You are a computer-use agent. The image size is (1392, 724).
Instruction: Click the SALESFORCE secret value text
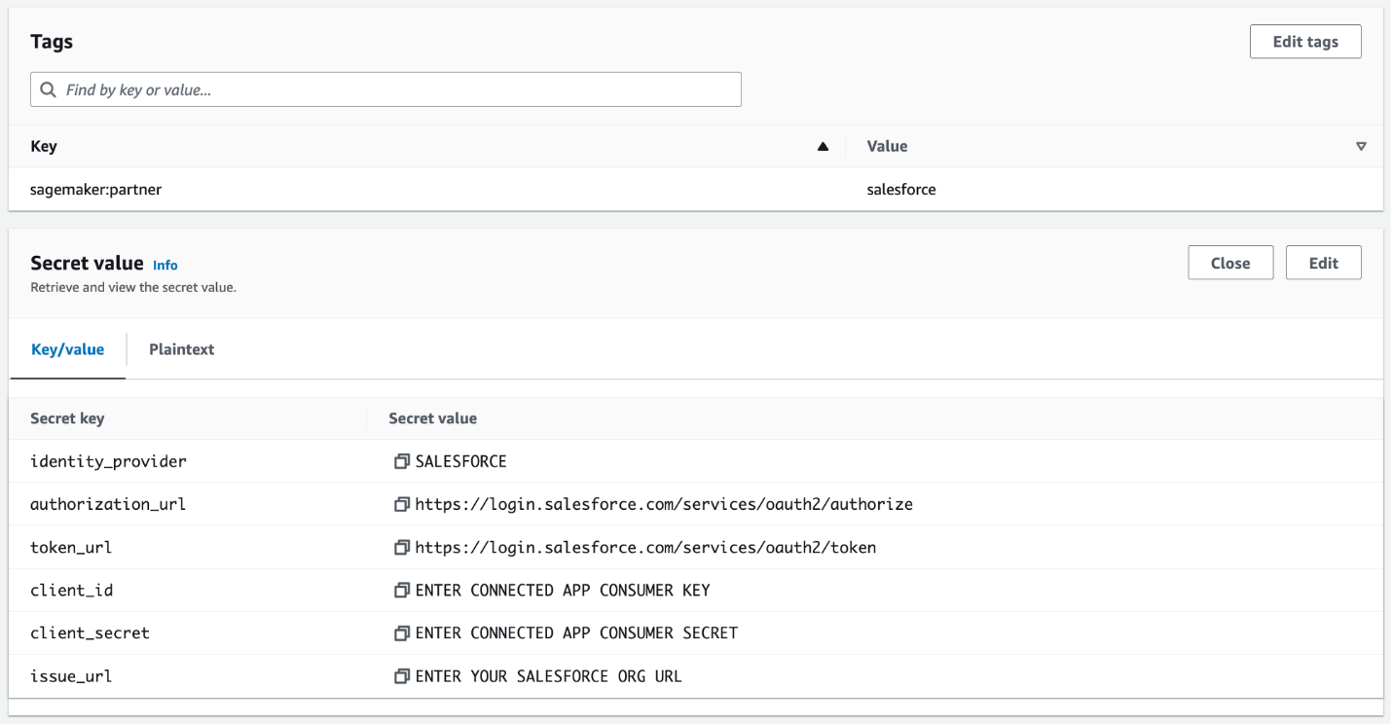461,461
